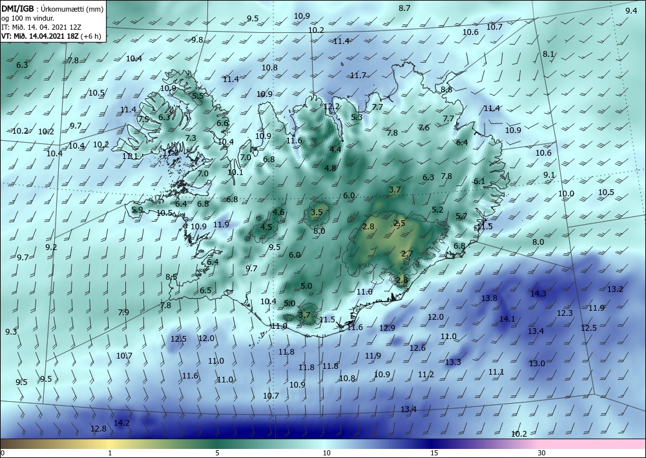Viewport: 646px width, 458px height.
Task: Click the map value 12.2
Action: (x=331, y=106)
